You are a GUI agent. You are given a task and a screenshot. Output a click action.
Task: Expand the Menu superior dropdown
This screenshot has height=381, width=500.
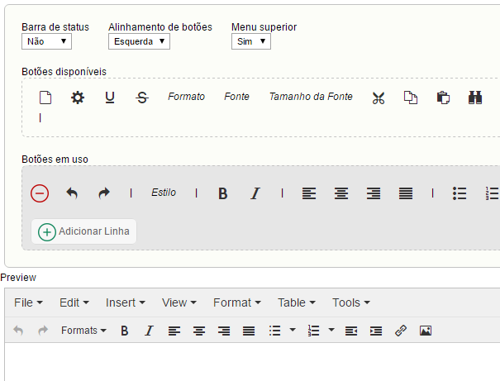[250, 41]
